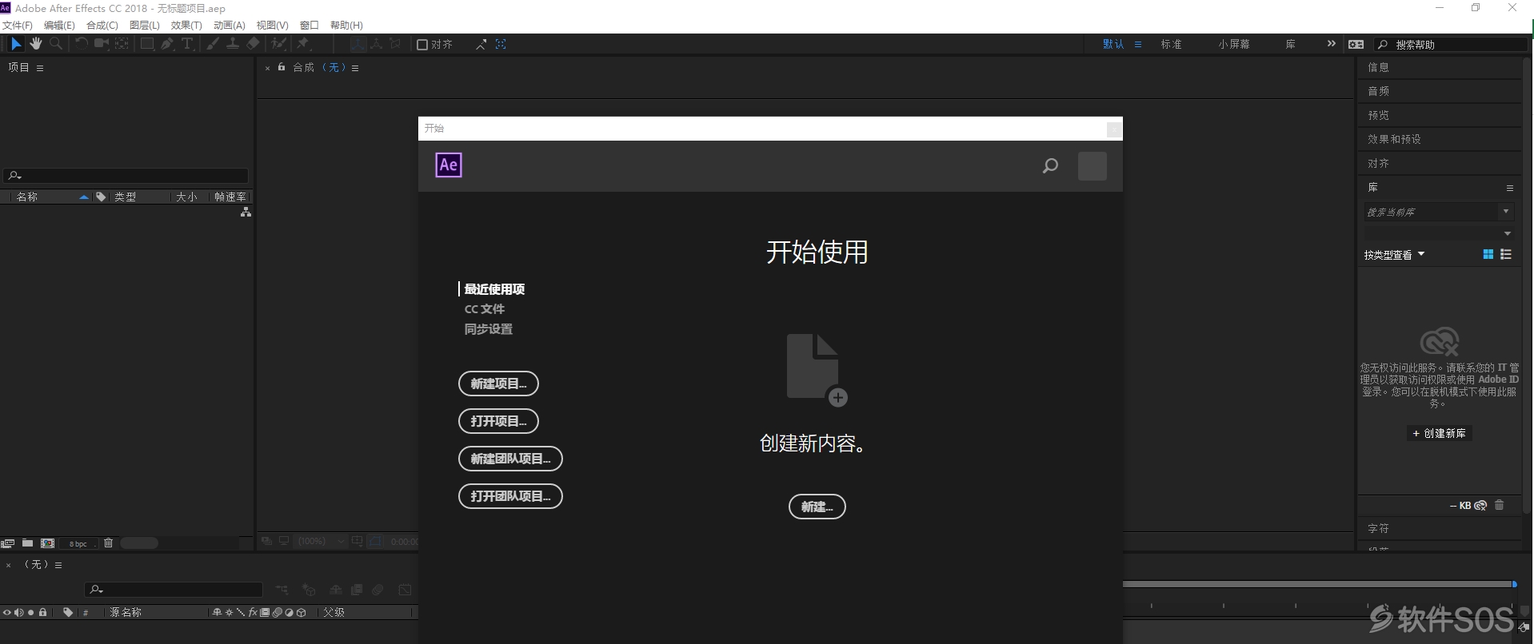Open the project flowchart view icon
The height and width of the screenshot is (644, 1534).
(246, 213)
